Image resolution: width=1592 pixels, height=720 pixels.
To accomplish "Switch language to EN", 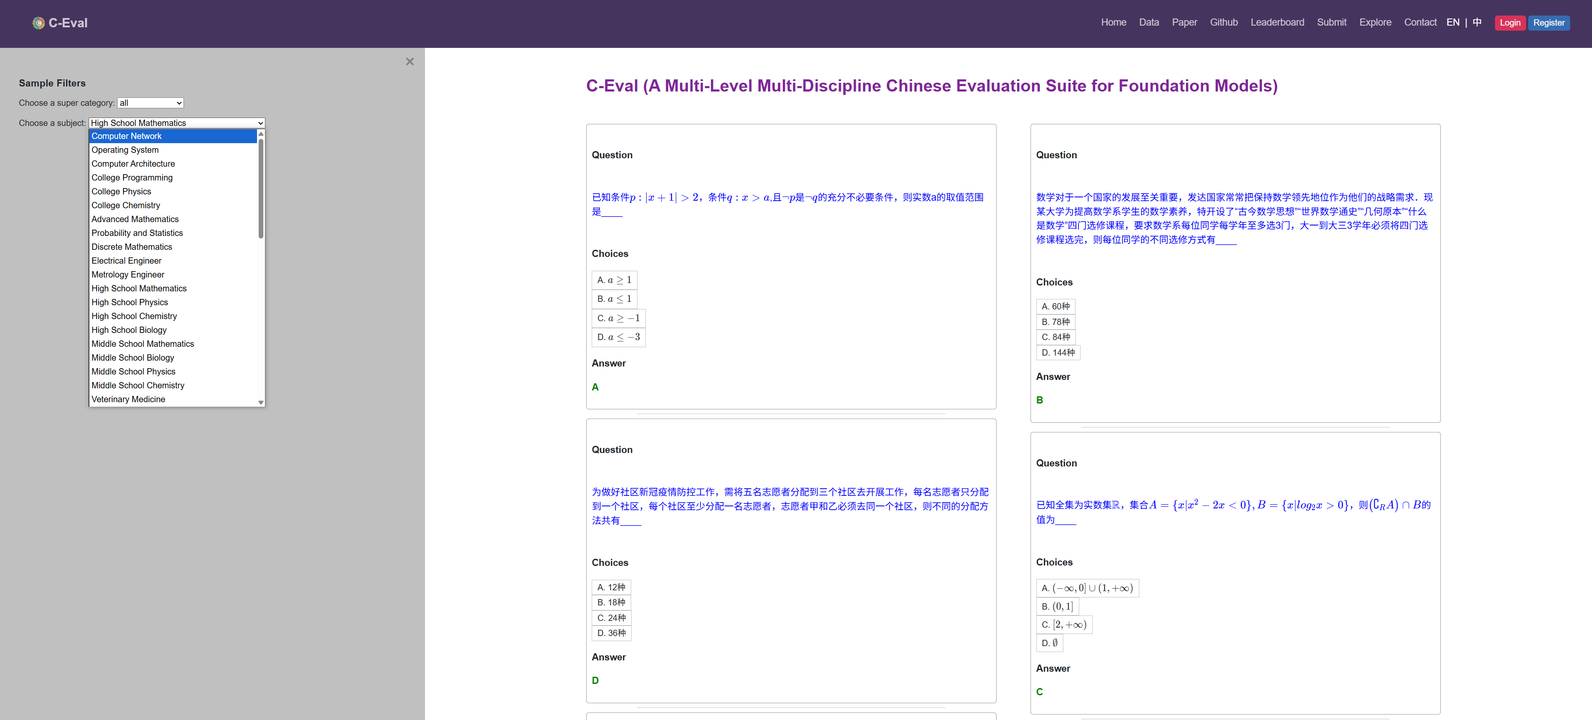I will 1452,23.
